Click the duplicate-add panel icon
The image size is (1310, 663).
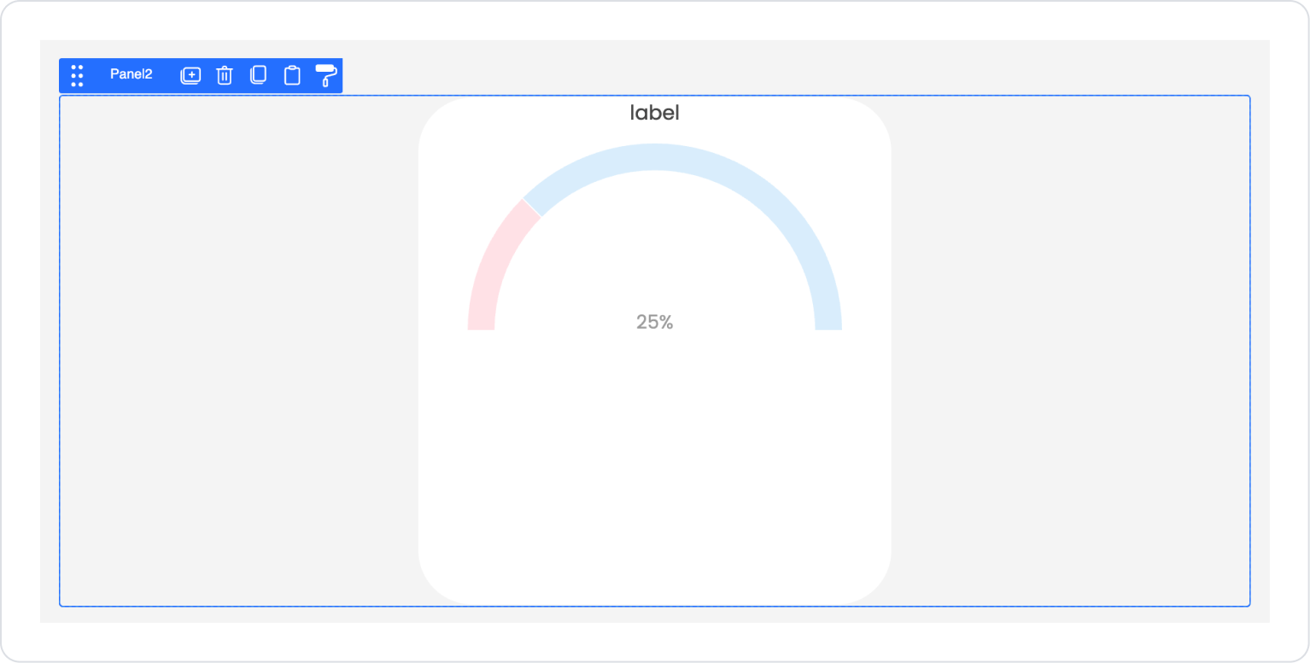[190, 75]
